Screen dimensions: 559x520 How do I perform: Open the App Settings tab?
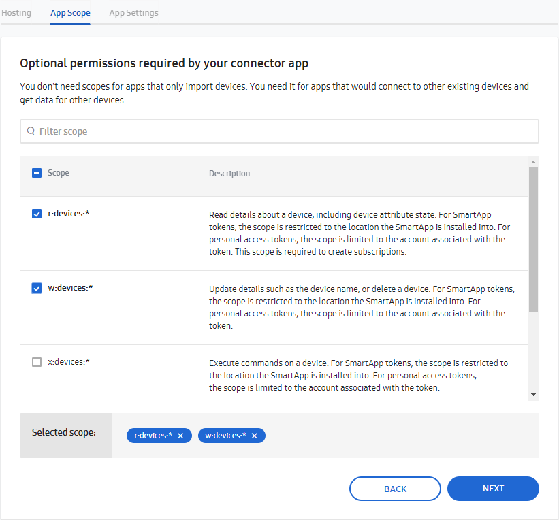click(x=133, y=12)
